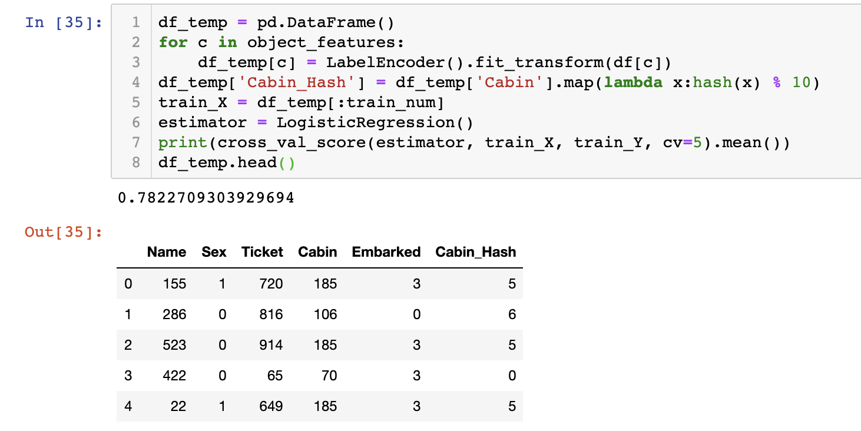Click Name value 22
861x431 pixels.
[178, 406]
